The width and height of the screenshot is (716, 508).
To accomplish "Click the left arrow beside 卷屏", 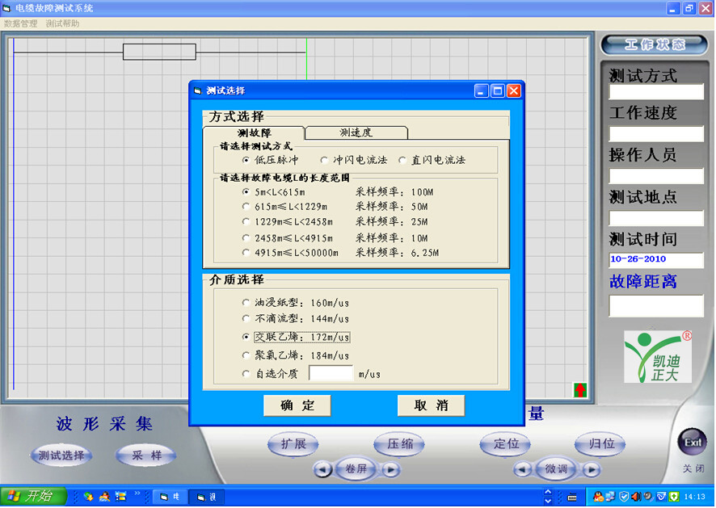I will pyautogui.click(x=323, y=469).
